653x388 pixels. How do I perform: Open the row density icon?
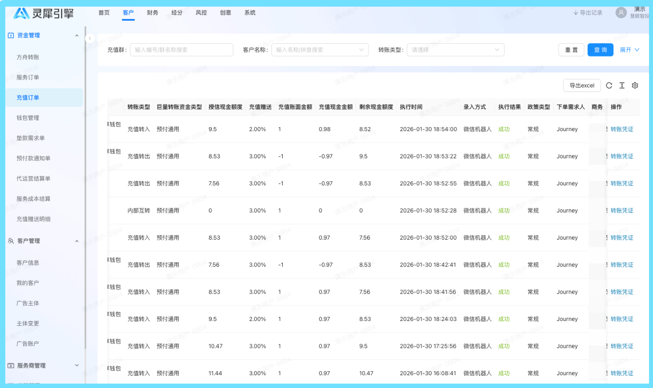pyautogui.click(x=622, y=86)
